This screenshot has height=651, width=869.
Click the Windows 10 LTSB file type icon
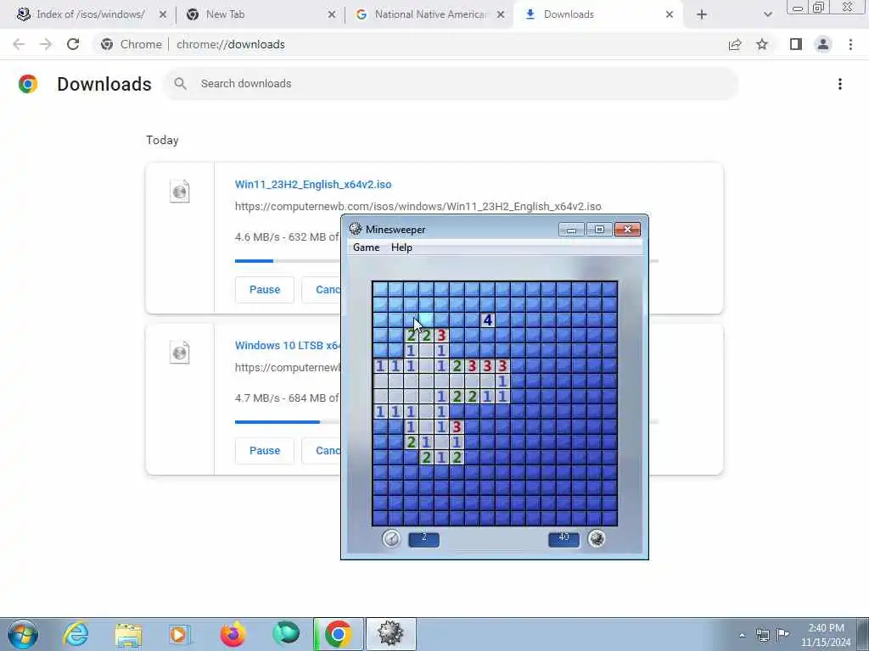click(180, 353)
